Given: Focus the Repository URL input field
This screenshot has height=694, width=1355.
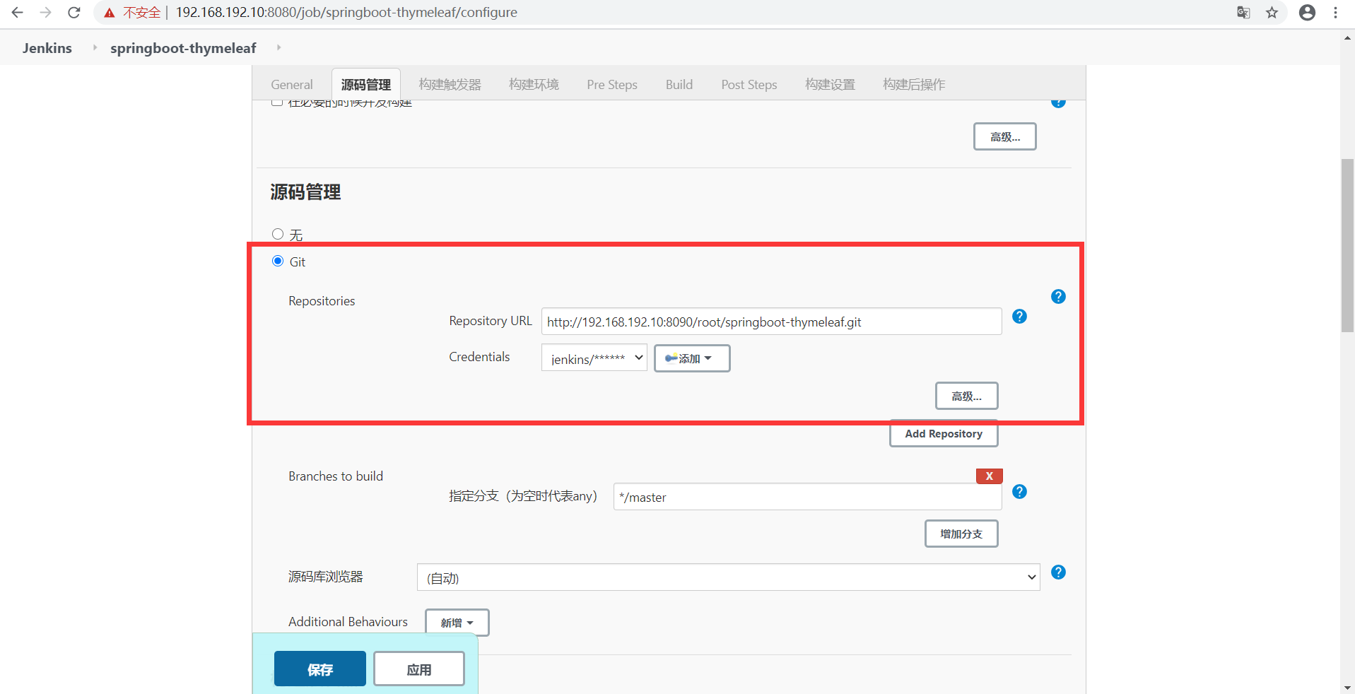Looking at the screenshot, I should pyautogui.click(x=771, y=322).
